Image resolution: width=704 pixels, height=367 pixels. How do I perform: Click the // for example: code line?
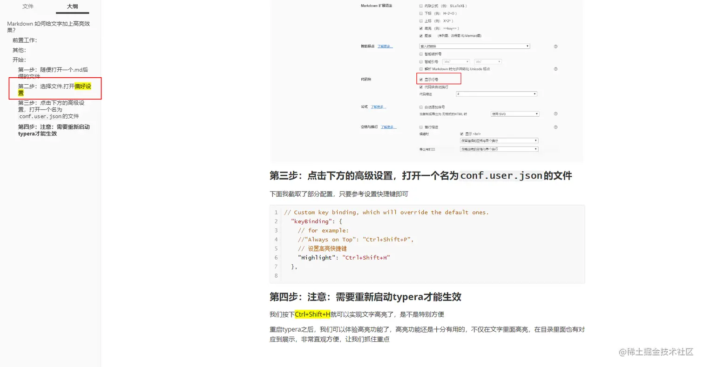(x=323, y=230)
